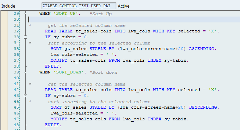The width and height of the screenshot is (240, 130).
Task: Select the 'Include' label text
Action: 8,6
